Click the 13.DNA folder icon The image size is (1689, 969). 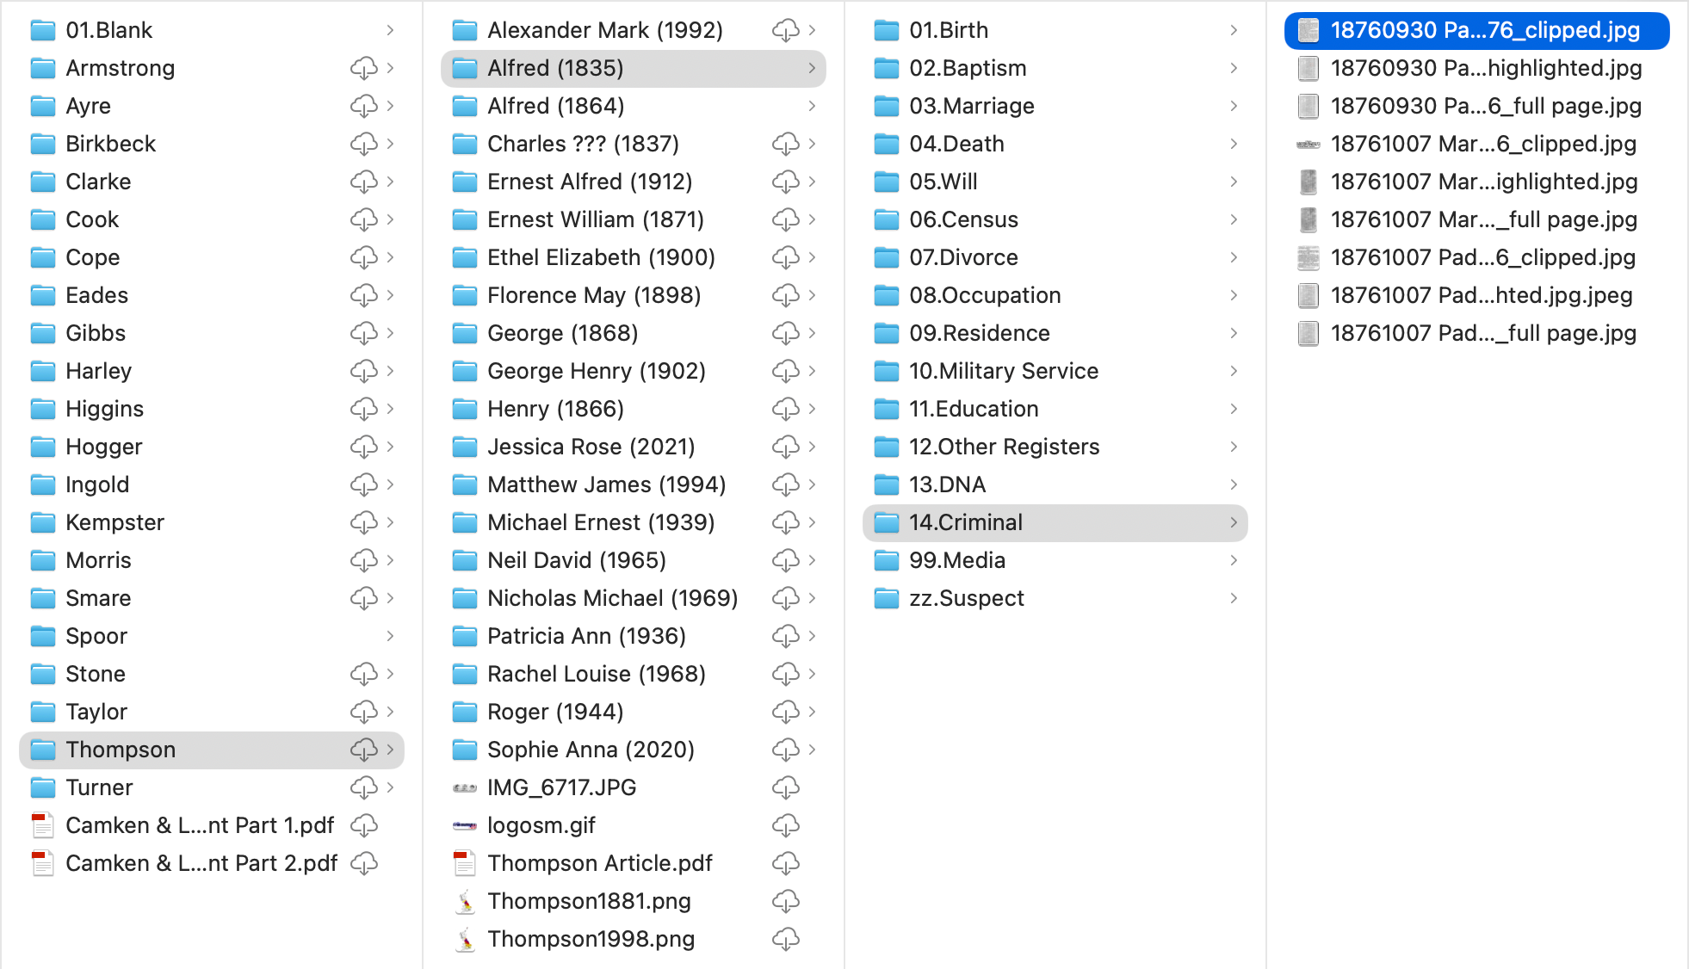[886, 484]
